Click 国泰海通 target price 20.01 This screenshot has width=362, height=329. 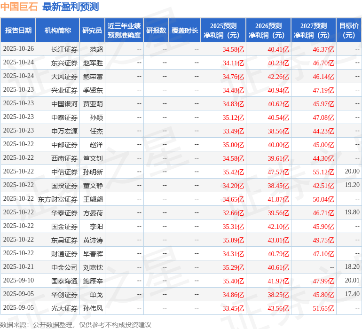tap(351, 281)
